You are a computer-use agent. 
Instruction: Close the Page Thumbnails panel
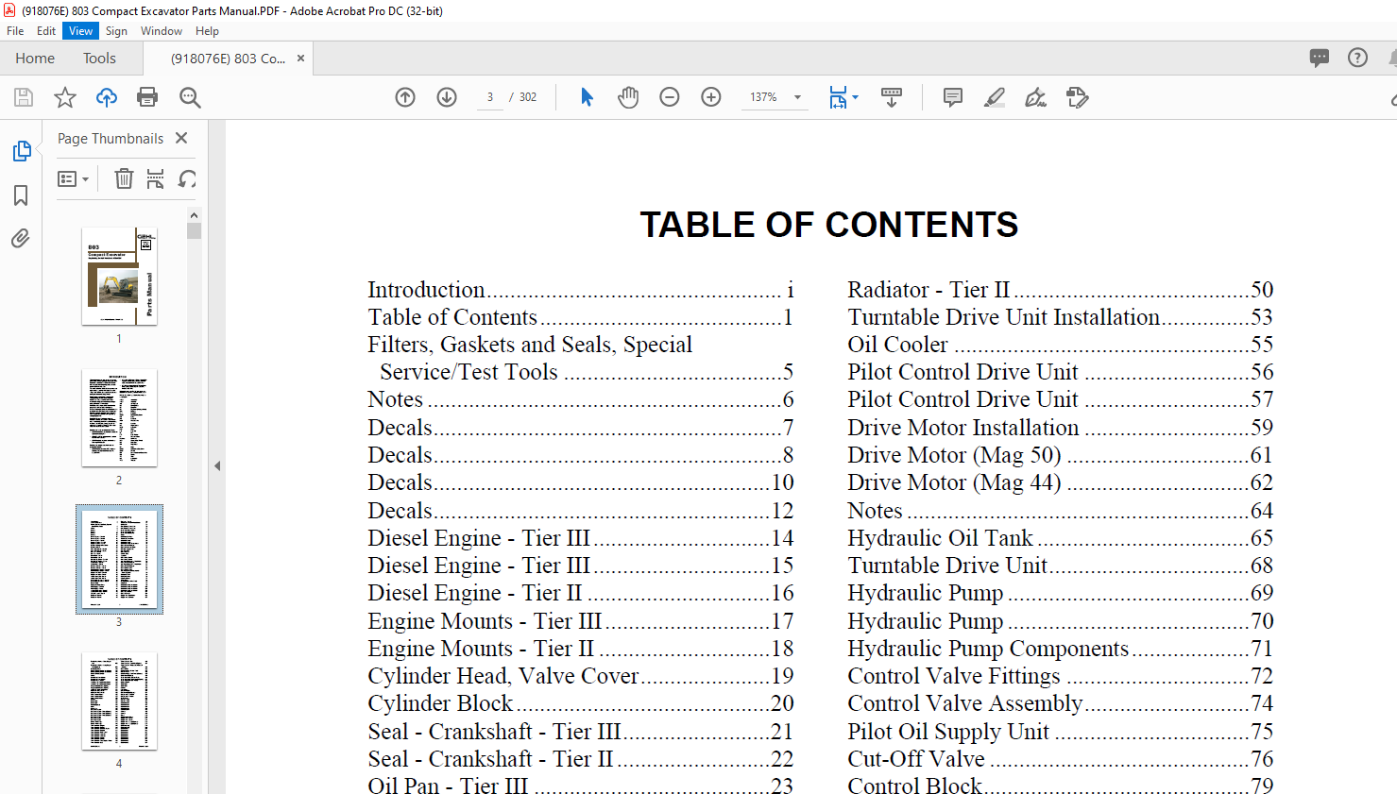[x=181, y=138]
